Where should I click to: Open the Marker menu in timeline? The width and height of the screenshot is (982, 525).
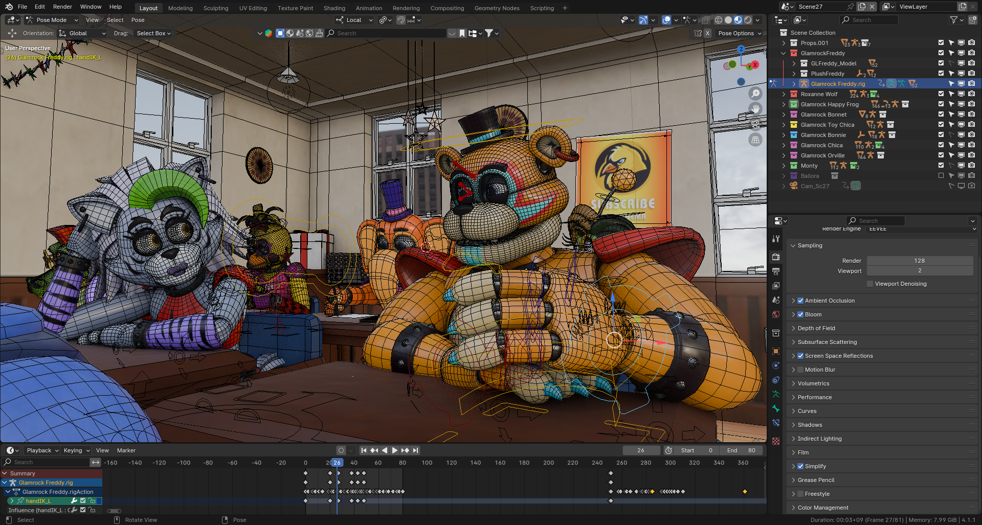pyautogui.click(x=126, y=450)
